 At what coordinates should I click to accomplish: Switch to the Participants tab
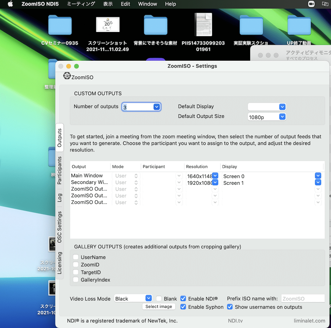[x=59, y=170]
